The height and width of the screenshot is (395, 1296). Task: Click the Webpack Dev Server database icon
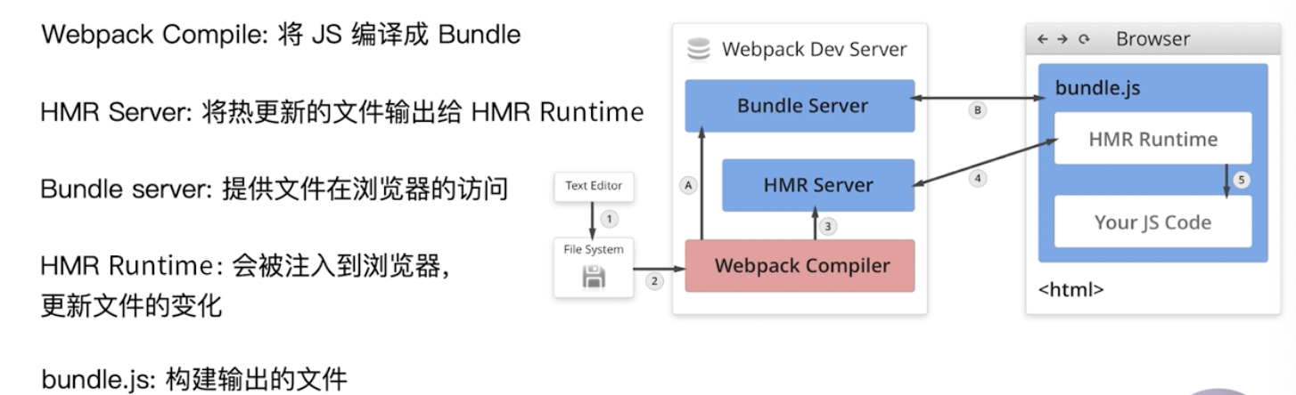pos(699,49)
